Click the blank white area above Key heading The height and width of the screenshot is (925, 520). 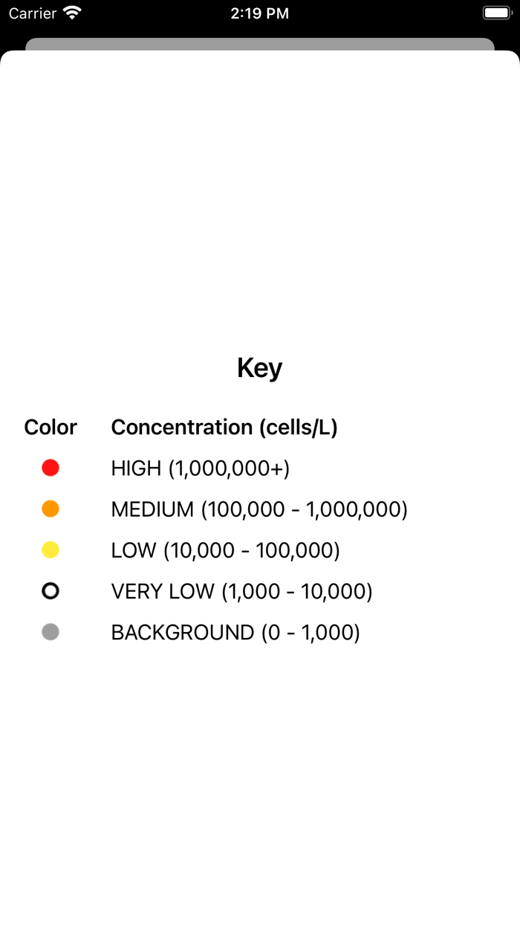pos(259,201)
